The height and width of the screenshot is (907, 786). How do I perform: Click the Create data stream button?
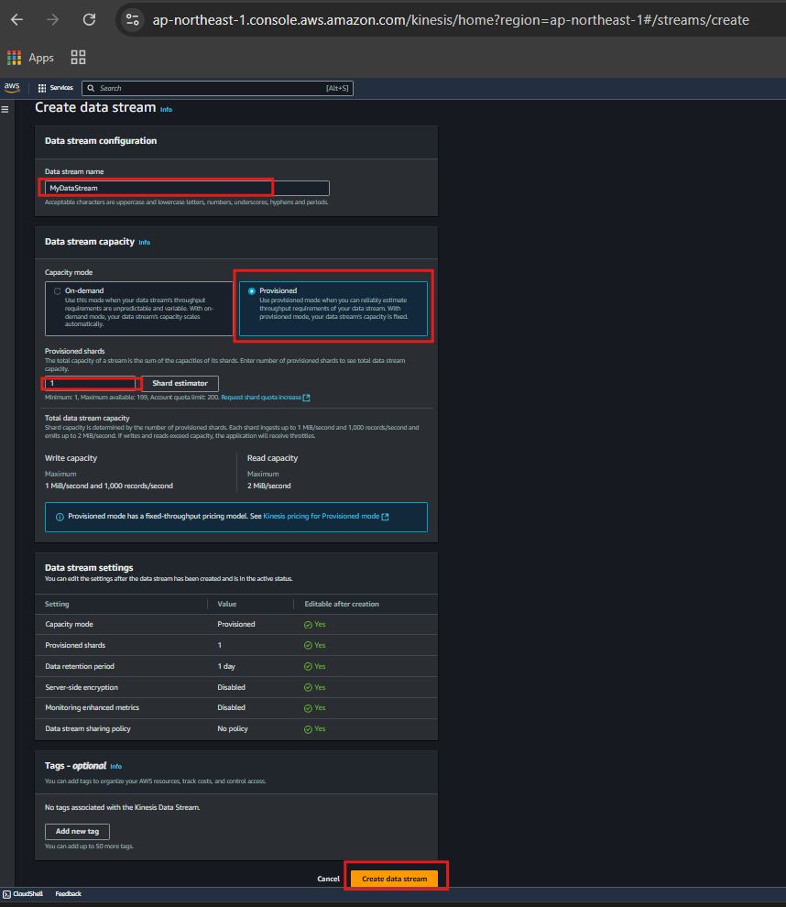click(394, 879)
